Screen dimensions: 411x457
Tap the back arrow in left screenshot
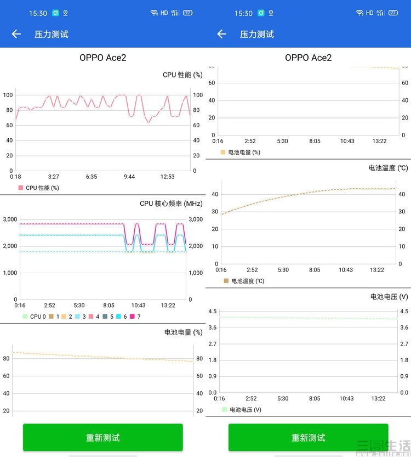[16, 34]
